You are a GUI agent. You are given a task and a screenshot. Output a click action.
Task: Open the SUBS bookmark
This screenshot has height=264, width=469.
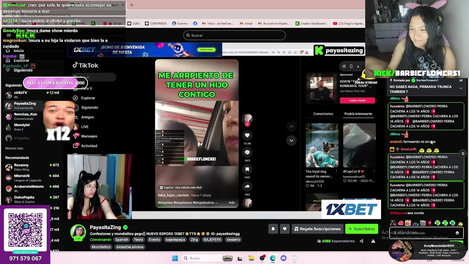click(133, 23)
